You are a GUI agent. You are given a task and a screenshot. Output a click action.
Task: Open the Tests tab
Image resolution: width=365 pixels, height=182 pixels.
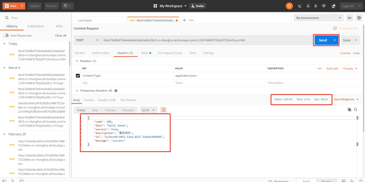tap(193, 53)
